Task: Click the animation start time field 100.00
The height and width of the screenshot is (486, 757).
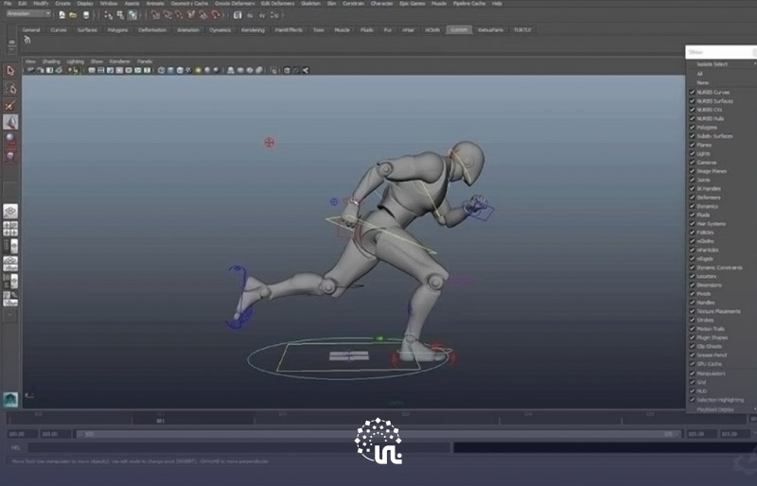Action: point(22,434)
